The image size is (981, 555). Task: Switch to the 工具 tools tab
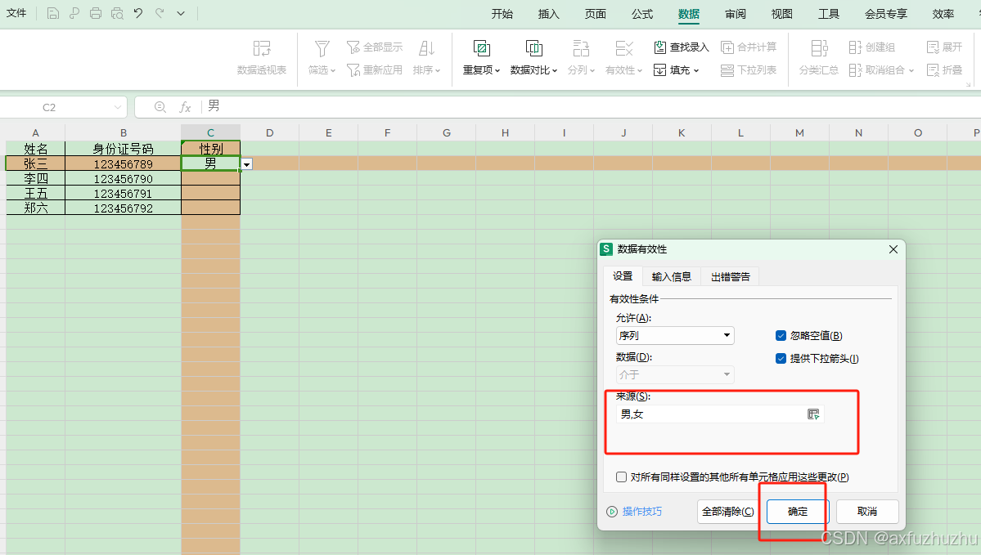pos(829,14)
